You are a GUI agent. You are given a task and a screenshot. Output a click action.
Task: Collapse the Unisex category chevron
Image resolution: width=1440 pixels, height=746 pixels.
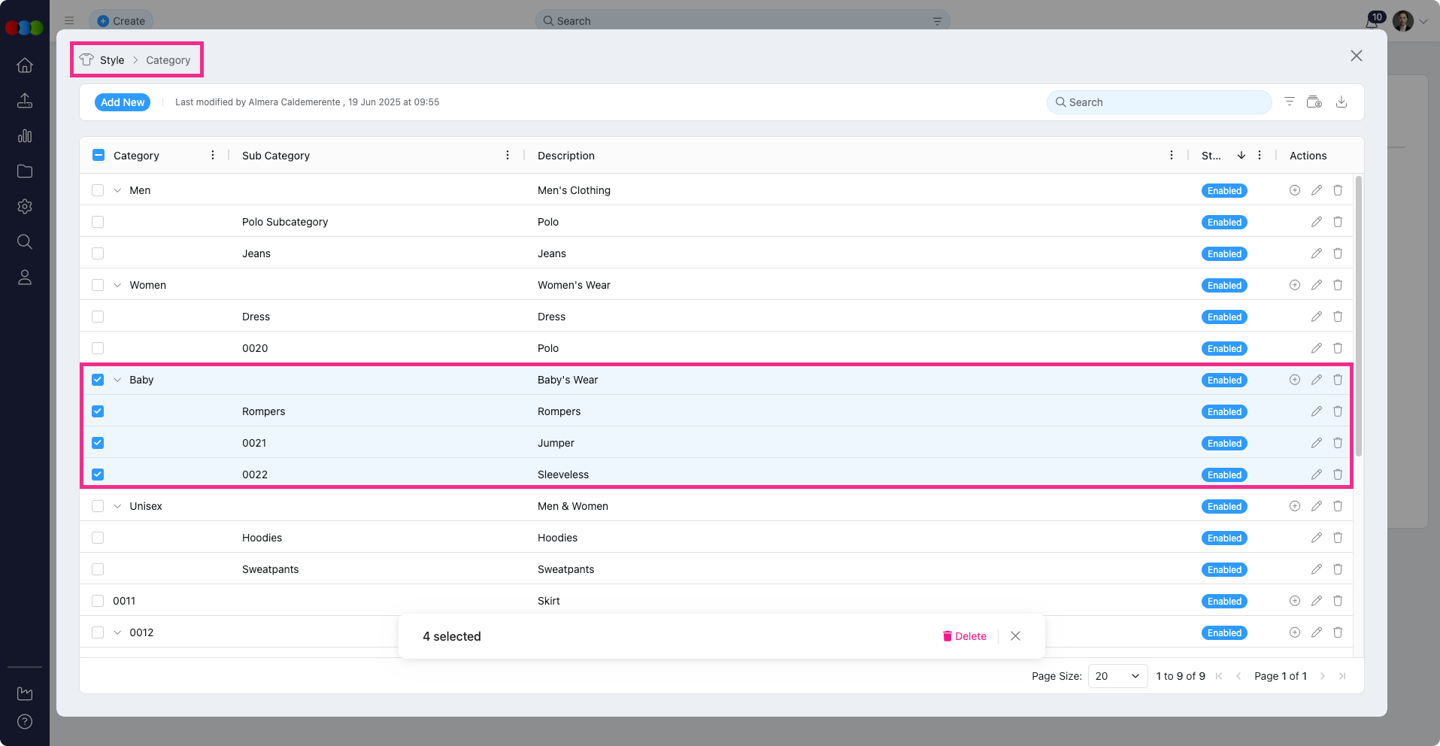[x=117, y=506]
